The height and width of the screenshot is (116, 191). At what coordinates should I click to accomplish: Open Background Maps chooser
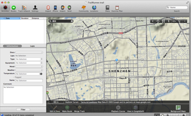click(x=178, y=109)
